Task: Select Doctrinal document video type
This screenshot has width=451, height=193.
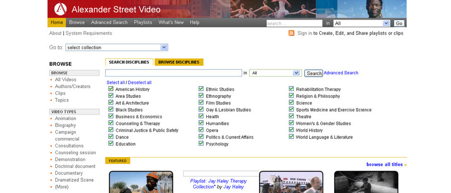Action: click(x=75, y=166)
